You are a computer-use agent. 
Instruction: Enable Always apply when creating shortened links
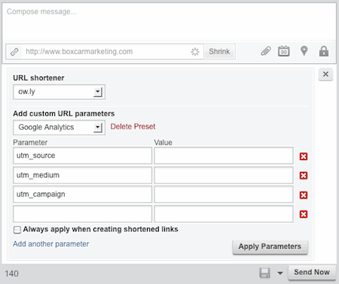tap(17, 230)
